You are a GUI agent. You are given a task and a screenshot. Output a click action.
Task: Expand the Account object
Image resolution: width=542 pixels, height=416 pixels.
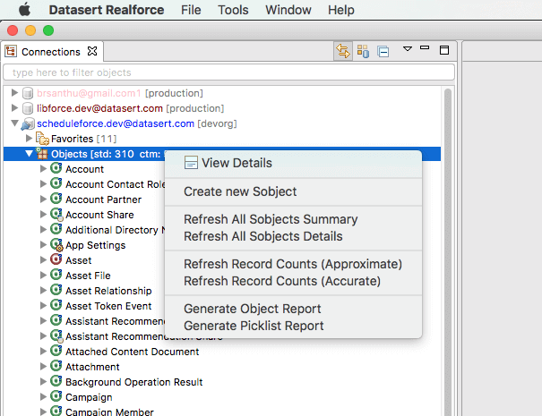click(43, 168)
